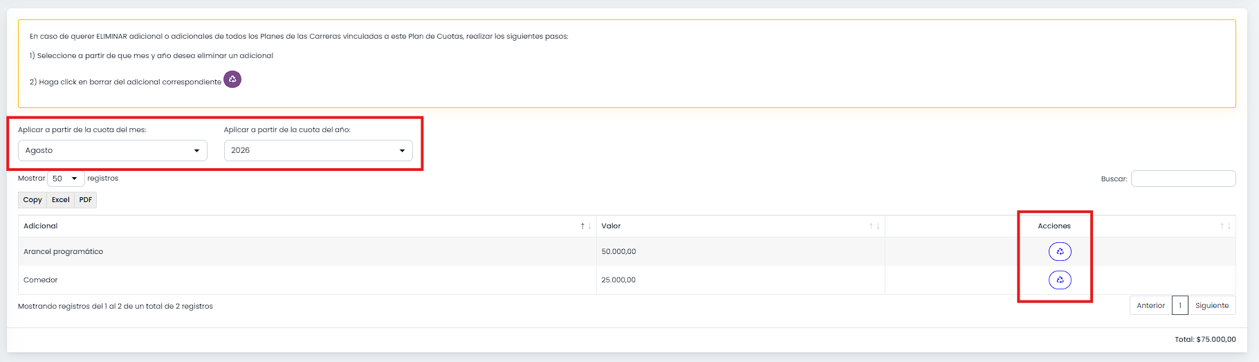
Task: Export the table to Excel
Action: 61,200
